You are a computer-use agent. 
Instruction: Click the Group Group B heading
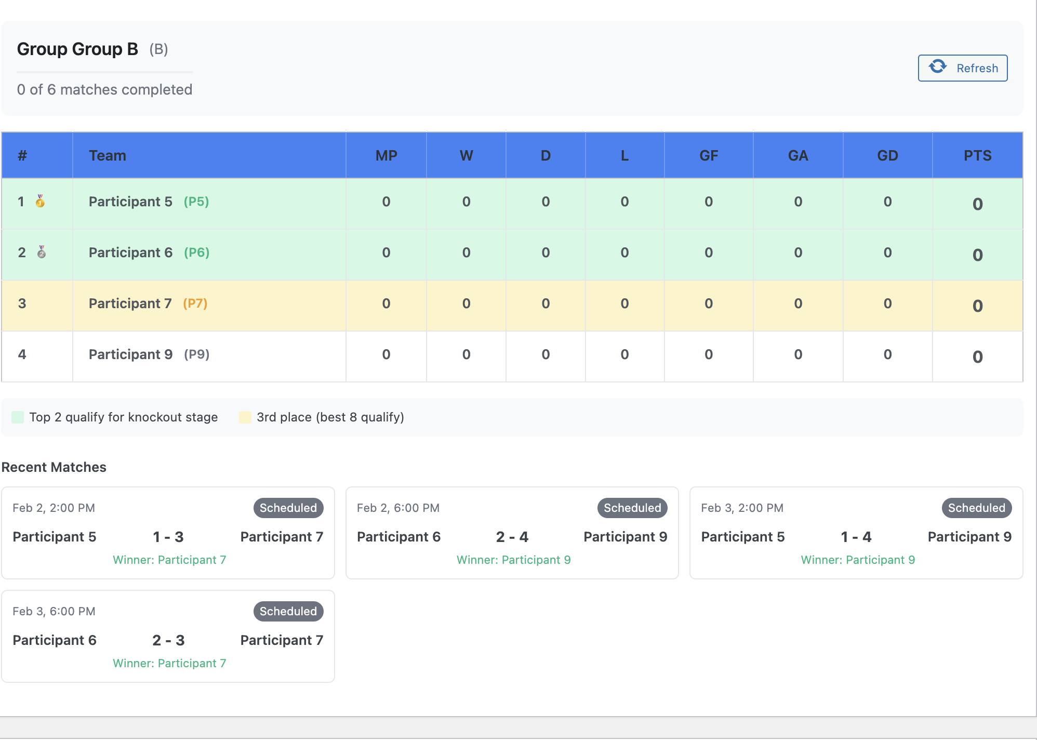coord(77,49)
